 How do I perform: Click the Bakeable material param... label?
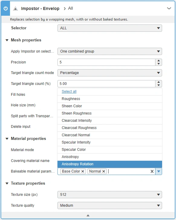pos(33,171)
